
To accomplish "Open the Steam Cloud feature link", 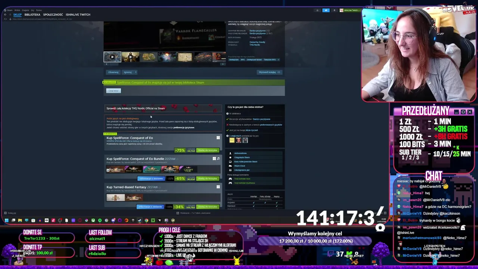I will (240, 166).
